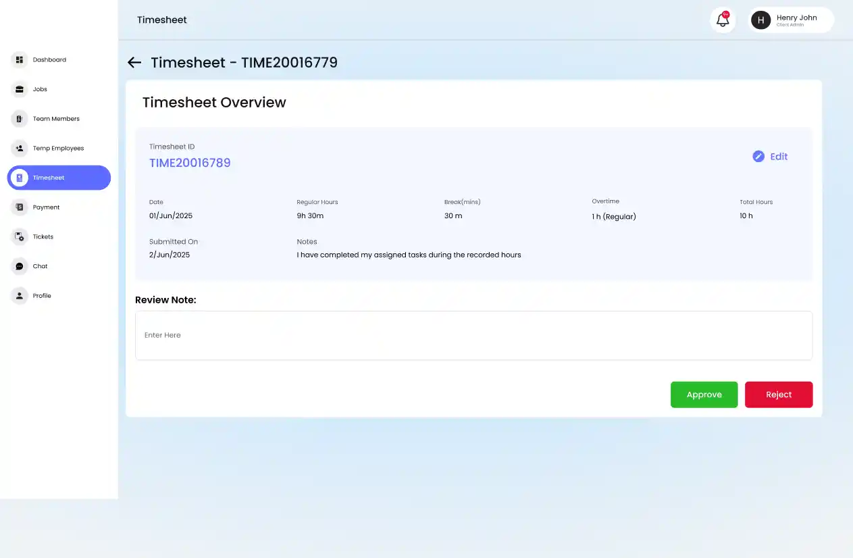Select the Timesheet page title header

(x=162, y=20)
